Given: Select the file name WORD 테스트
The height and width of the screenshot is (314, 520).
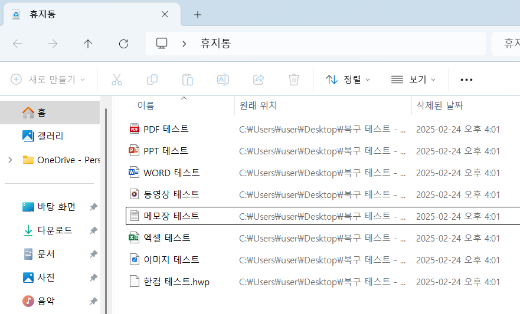Looking at the screenshot, I should click(171, 173).
